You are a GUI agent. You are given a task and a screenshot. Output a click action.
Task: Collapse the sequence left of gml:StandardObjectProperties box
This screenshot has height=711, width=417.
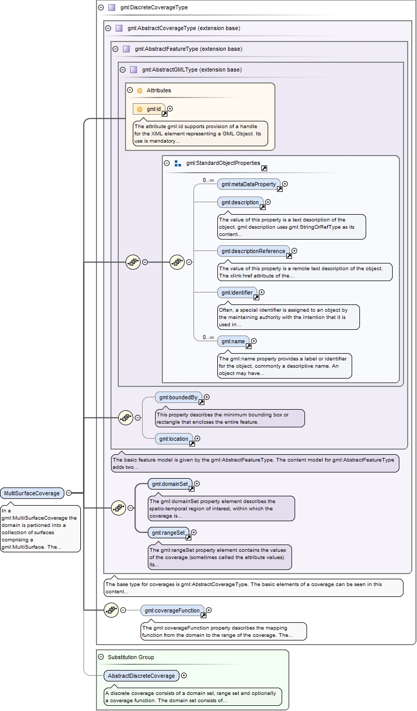(x=145, y=262)
